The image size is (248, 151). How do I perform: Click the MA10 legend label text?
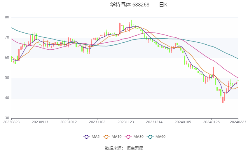pos(116,137)
